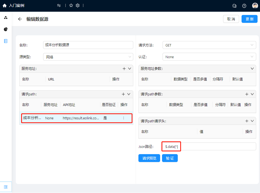The width and height of the screenshot is (260, 193).
Task: Click the 更新 button
Action: coord(249,19)
